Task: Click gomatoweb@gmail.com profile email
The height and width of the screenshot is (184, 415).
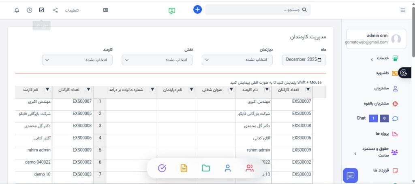Action: pos(366,42)
